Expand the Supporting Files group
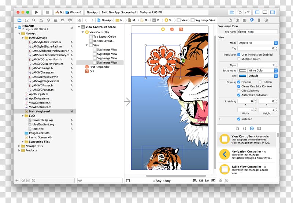Image resolution: width=293 pixels, height=203 pixels. (x=23, y=142)
